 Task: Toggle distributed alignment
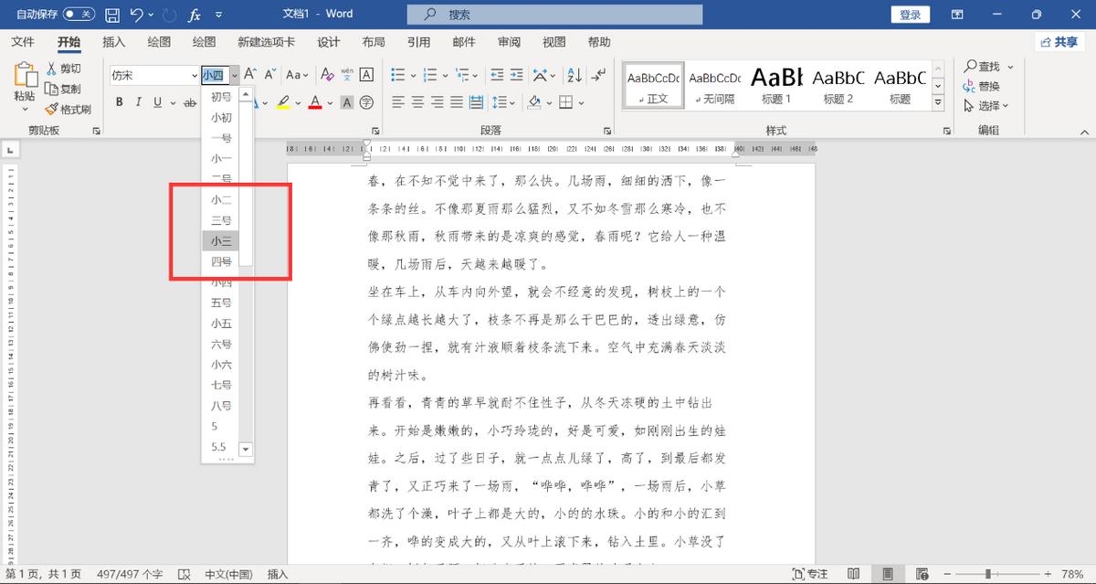(476, 102)
